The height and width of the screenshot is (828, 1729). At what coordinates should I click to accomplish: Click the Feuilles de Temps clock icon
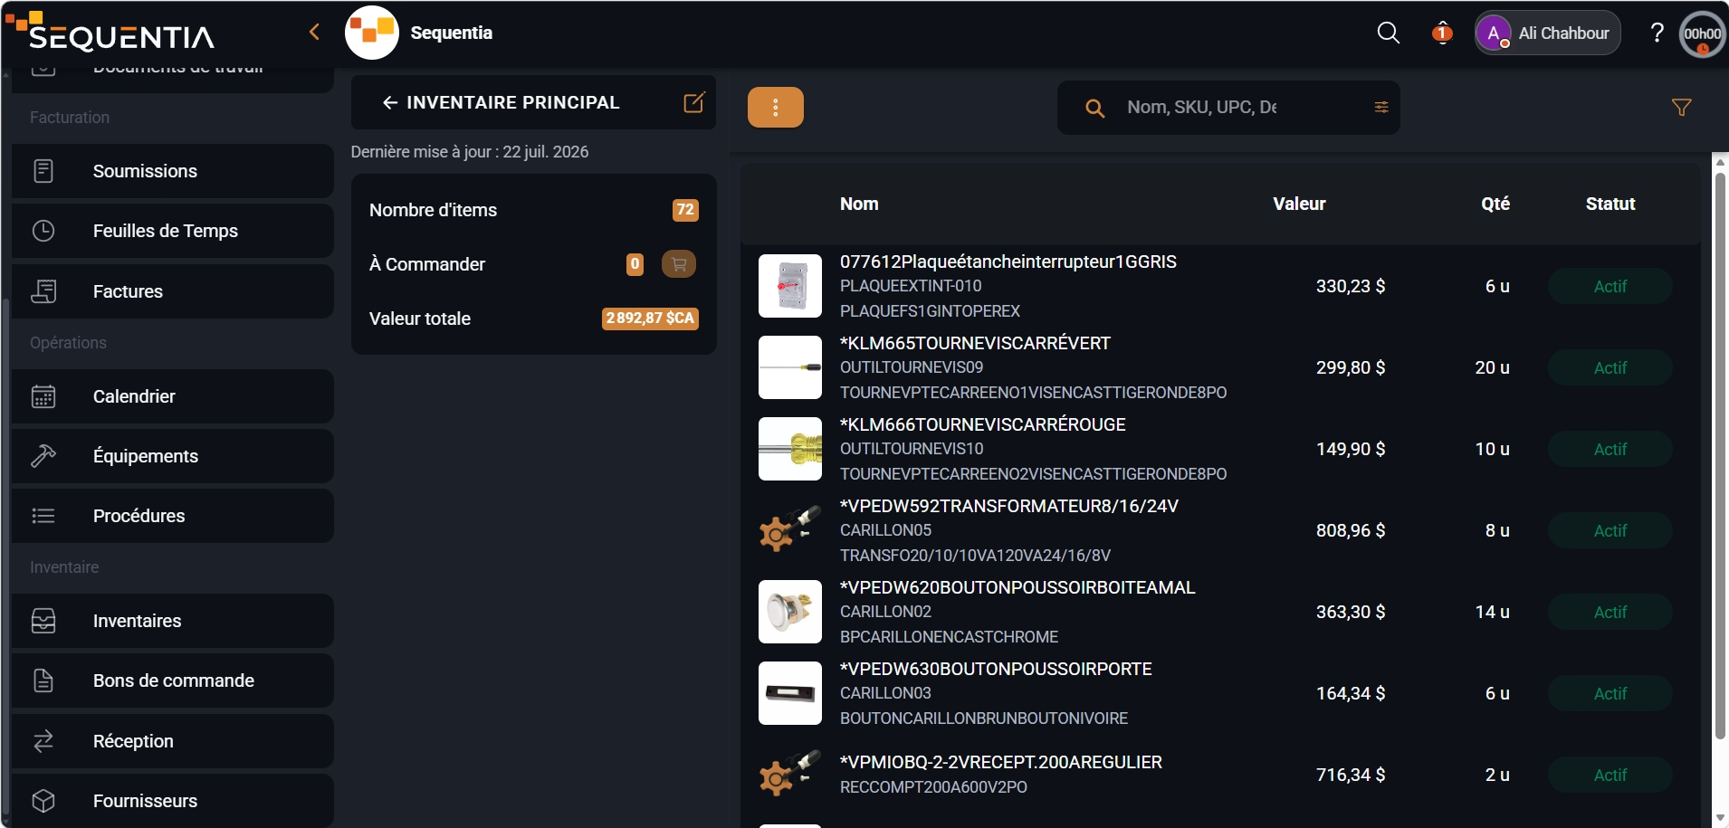tap(43, 231)
